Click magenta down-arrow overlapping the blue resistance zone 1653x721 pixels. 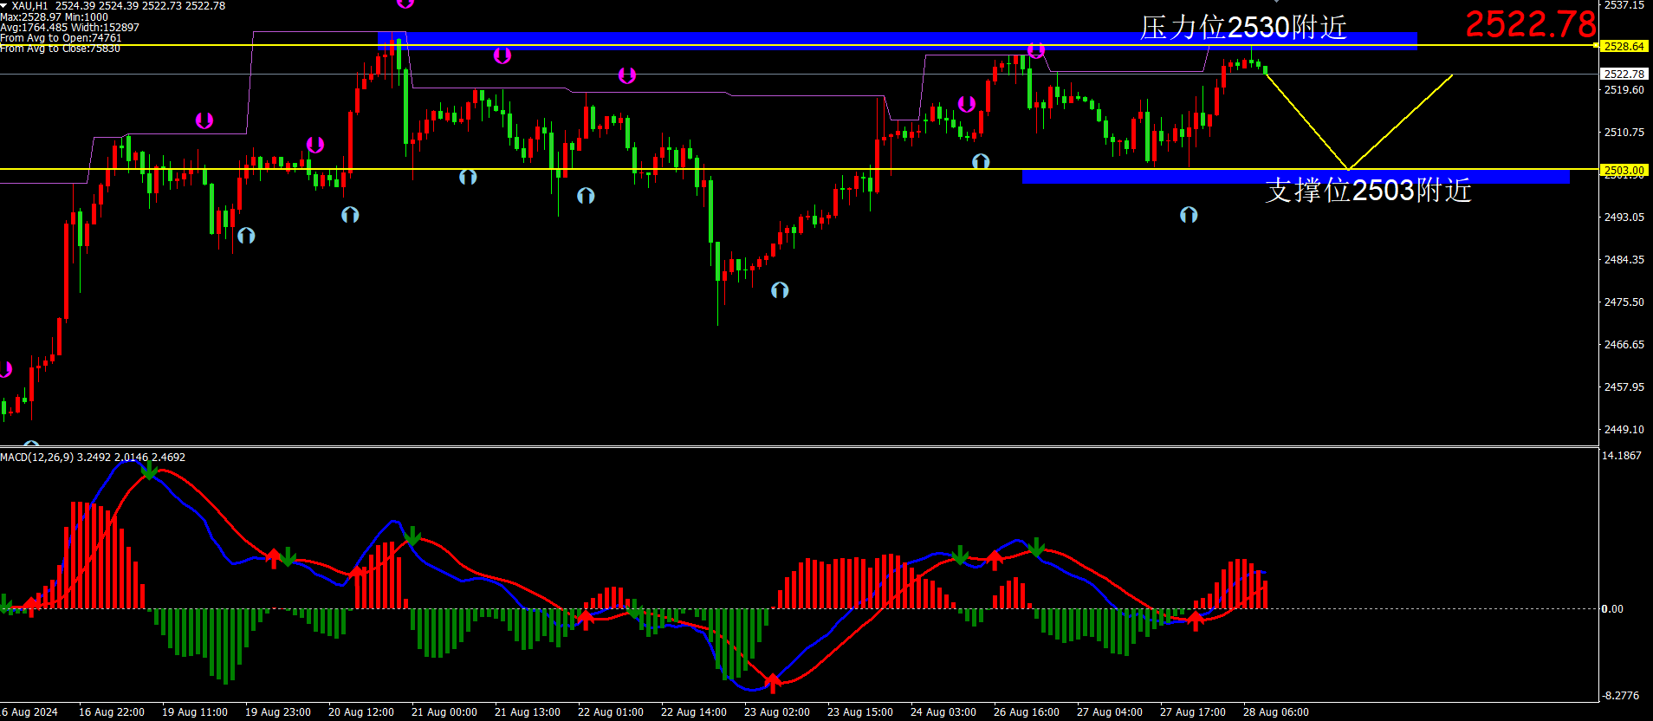coord(1036,50)
